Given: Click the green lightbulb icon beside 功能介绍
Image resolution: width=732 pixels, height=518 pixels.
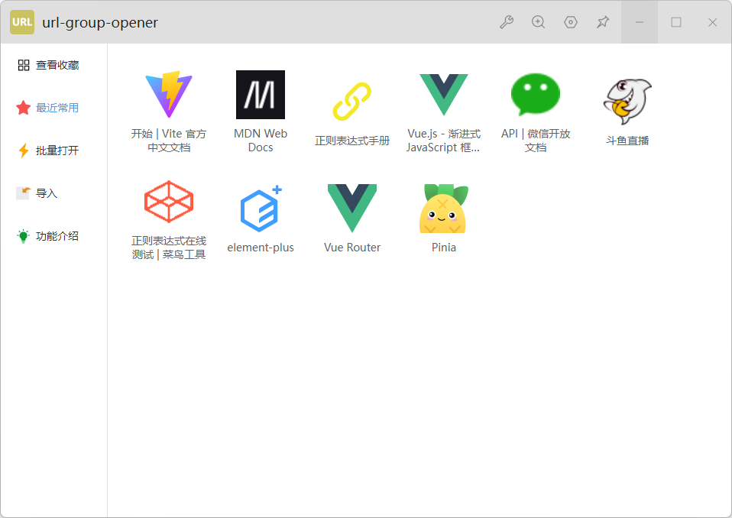Looking at the screenshot, I should click(x=23, y=236).
